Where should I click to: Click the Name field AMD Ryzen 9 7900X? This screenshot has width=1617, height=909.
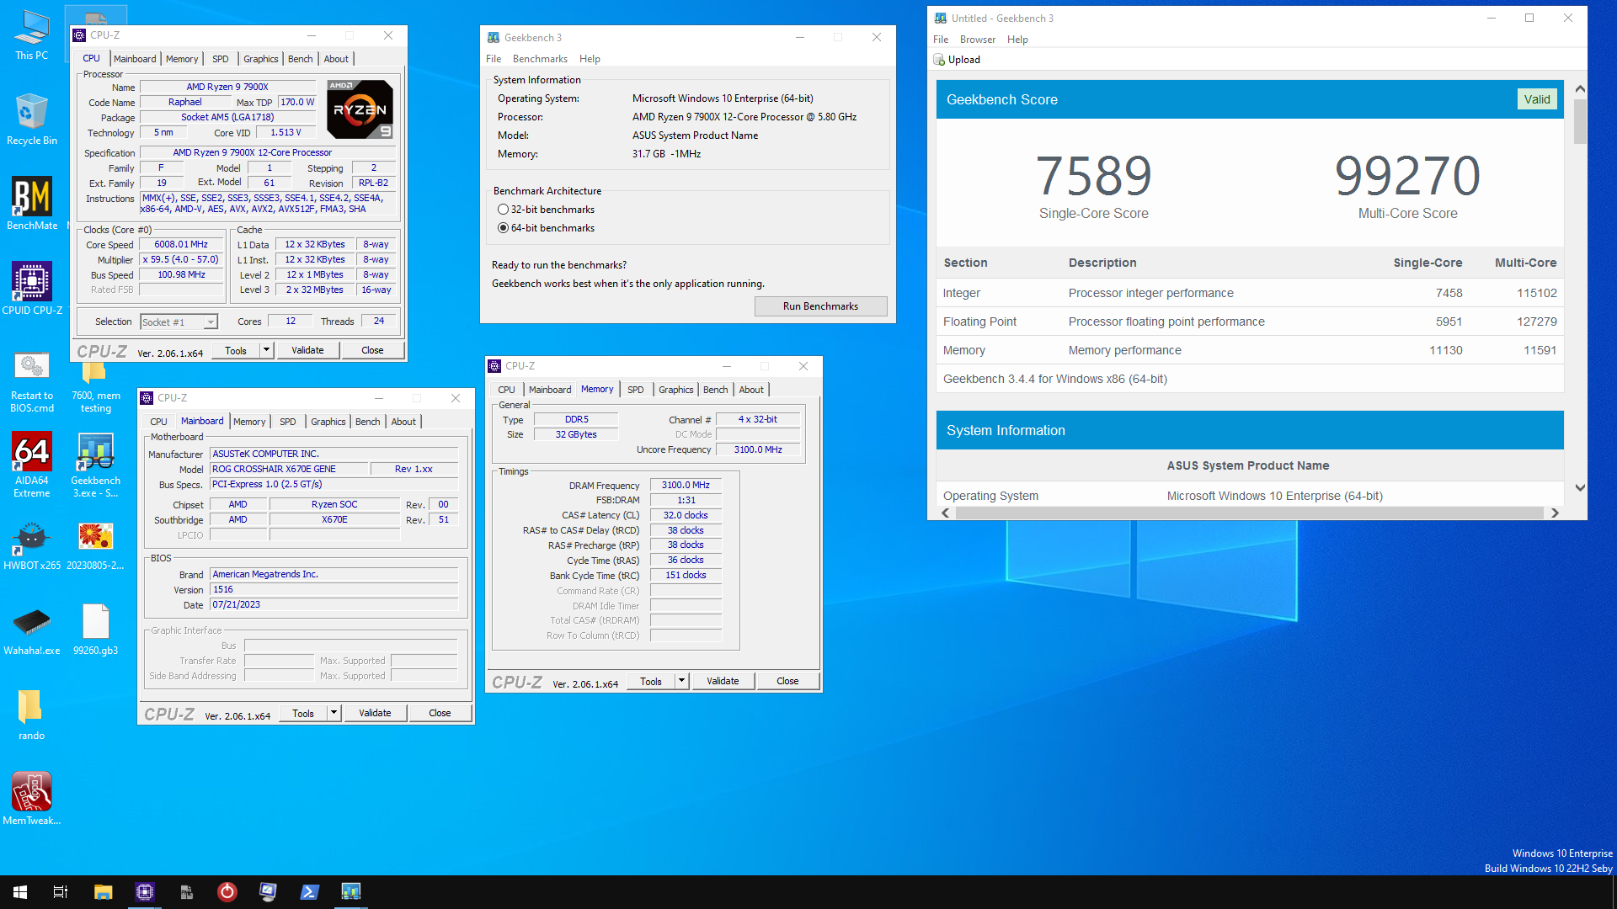(227, 87)
